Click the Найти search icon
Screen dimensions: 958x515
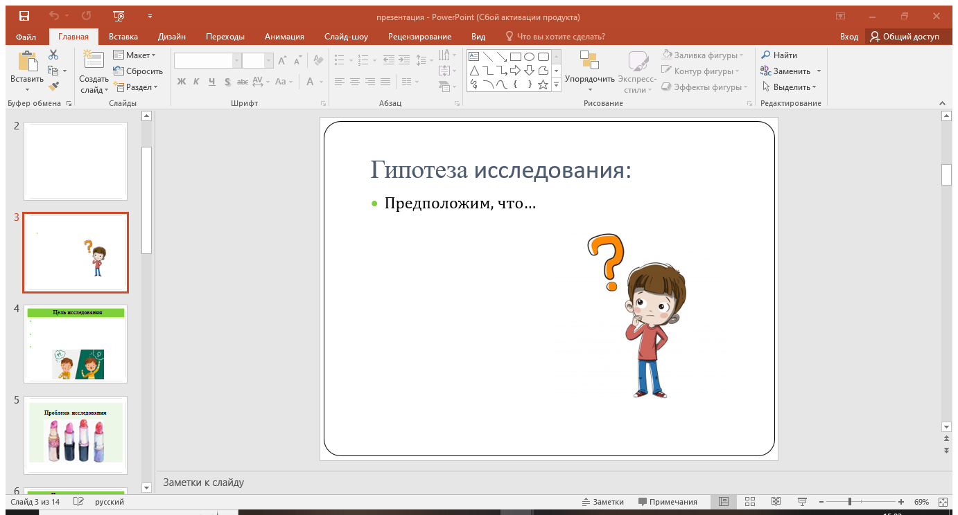coord(766,55)
